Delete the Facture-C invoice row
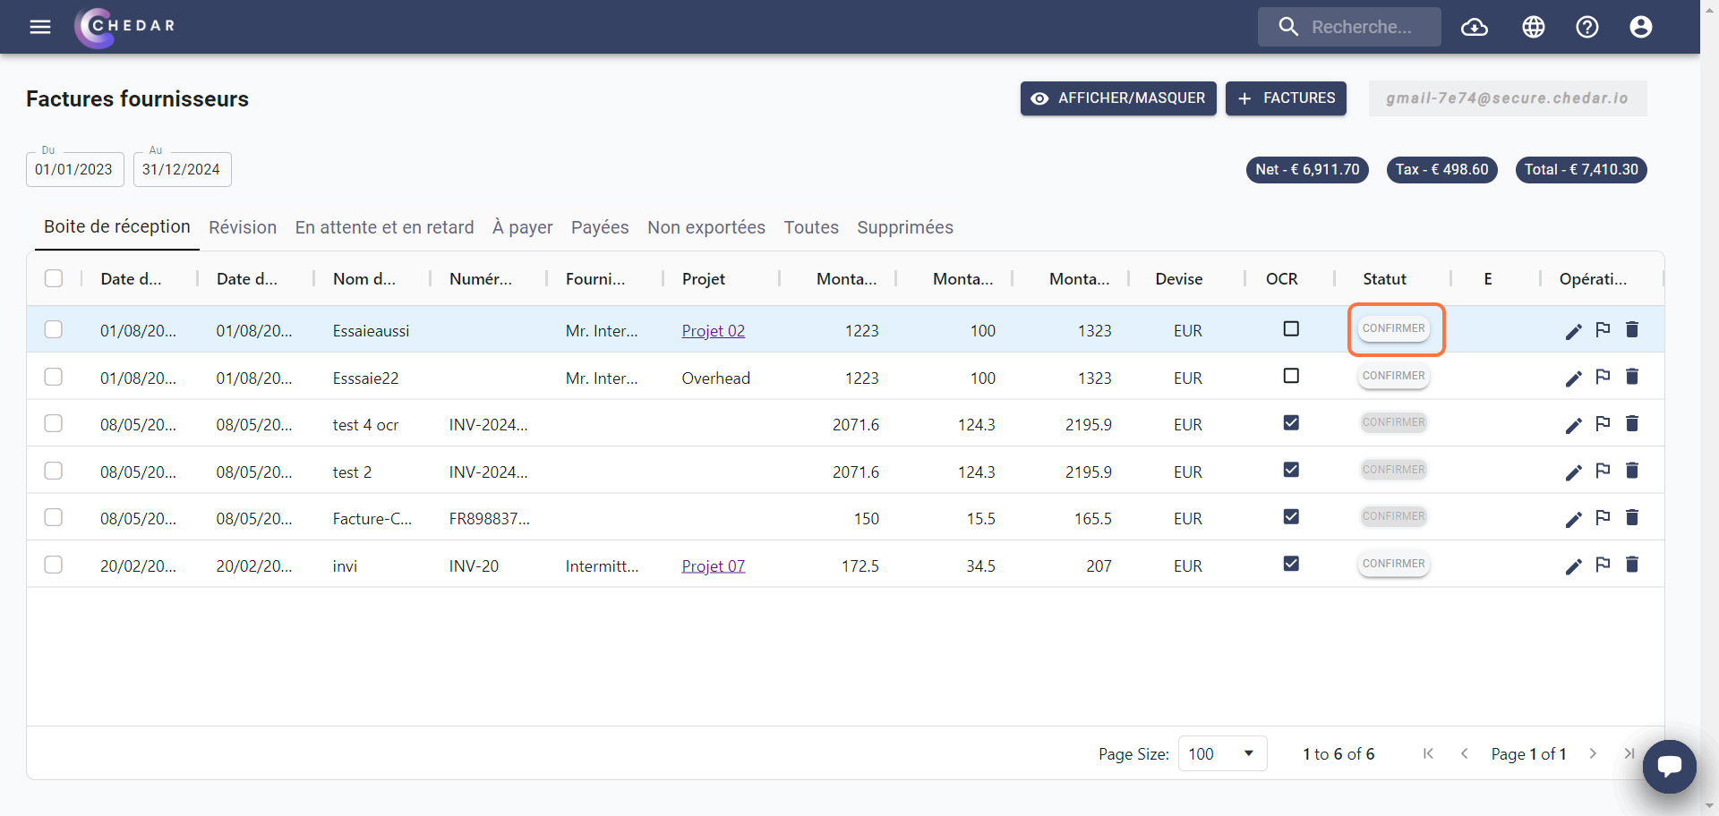The width and height of the screenshot is (1719, 816). (1632, 517)
